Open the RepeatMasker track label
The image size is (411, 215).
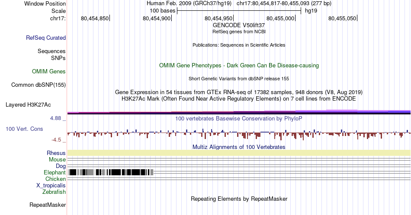pyautogui.click(x=48, y=205)
